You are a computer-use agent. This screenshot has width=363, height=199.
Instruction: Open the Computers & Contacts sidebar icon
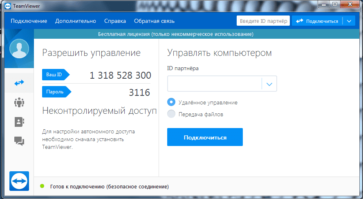[x=19, y=122]
